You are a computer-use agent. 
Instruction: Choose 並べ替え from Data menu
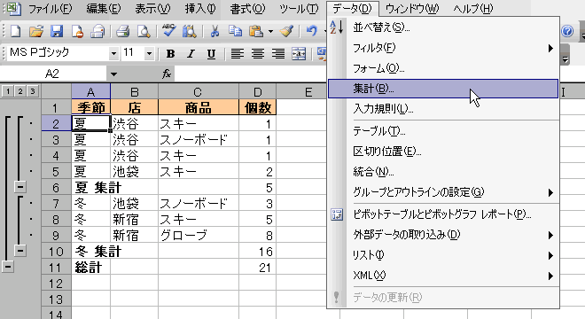(443, 27)
